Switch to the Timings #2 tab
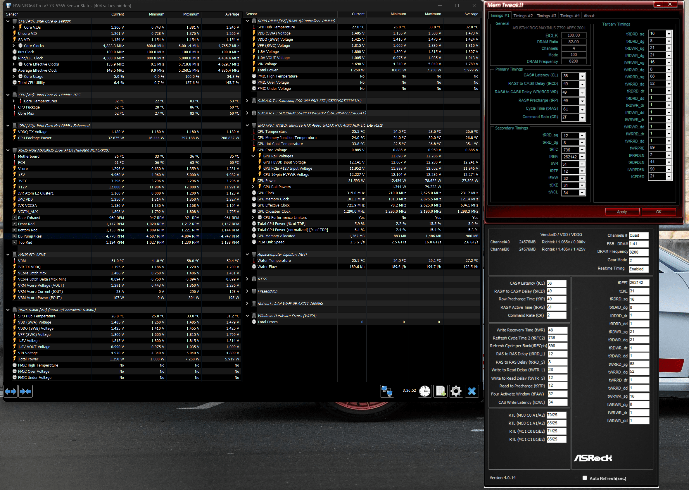Image resolution: width=689 pixels, height=490 pixels. pos(523,16)
